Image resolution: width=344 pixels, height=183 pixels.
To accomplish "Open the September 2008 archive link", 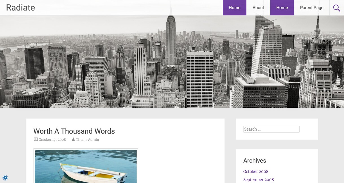I will pyautogui.click(x=259, y=180).
